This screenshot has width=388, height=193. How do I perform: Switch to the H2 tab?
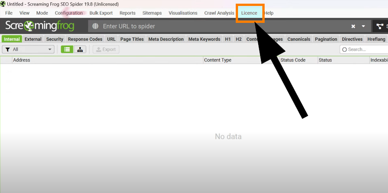coord(238,39)
